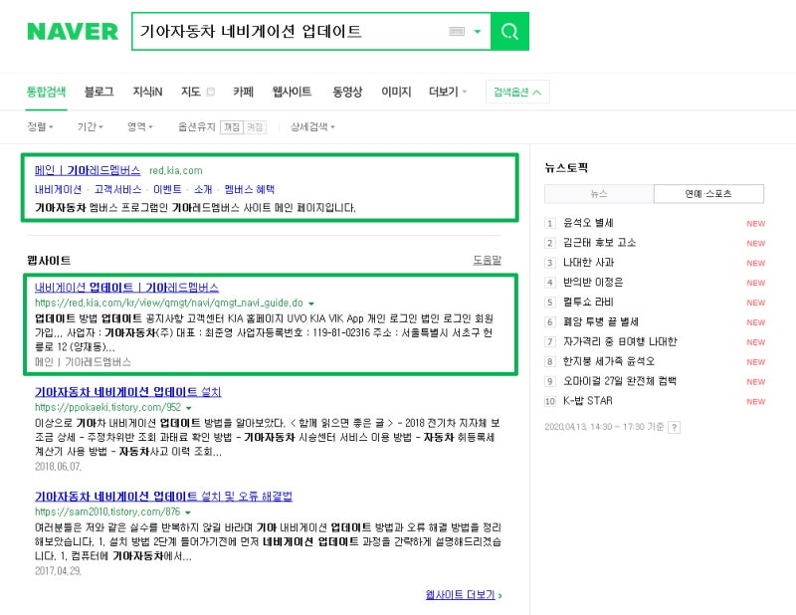Open 내비게이션 업데이트 | 기아레드멤버스 result
The image size is (796, 615).
(x=126, y=288)
